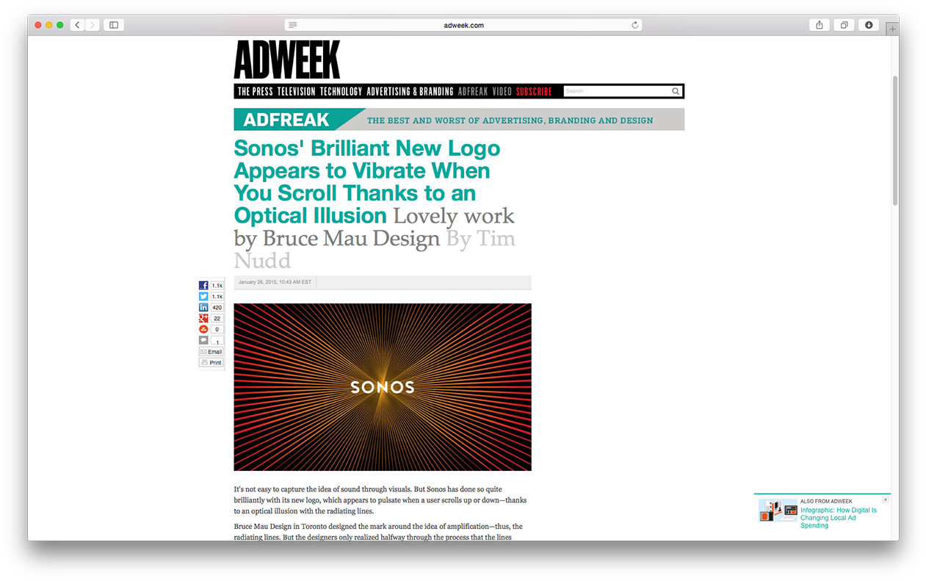
Task: Share on LinkedIn via its share icon
Action: (x=203, y=307)
